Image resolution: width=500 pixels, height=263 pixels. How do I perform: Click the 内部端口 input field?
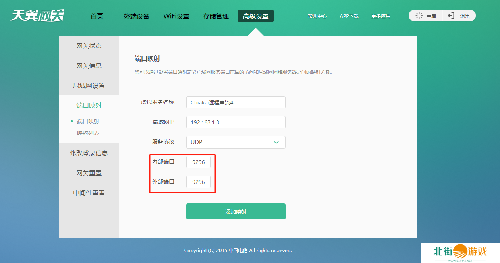pyautogui.click(x=199, y=162)
